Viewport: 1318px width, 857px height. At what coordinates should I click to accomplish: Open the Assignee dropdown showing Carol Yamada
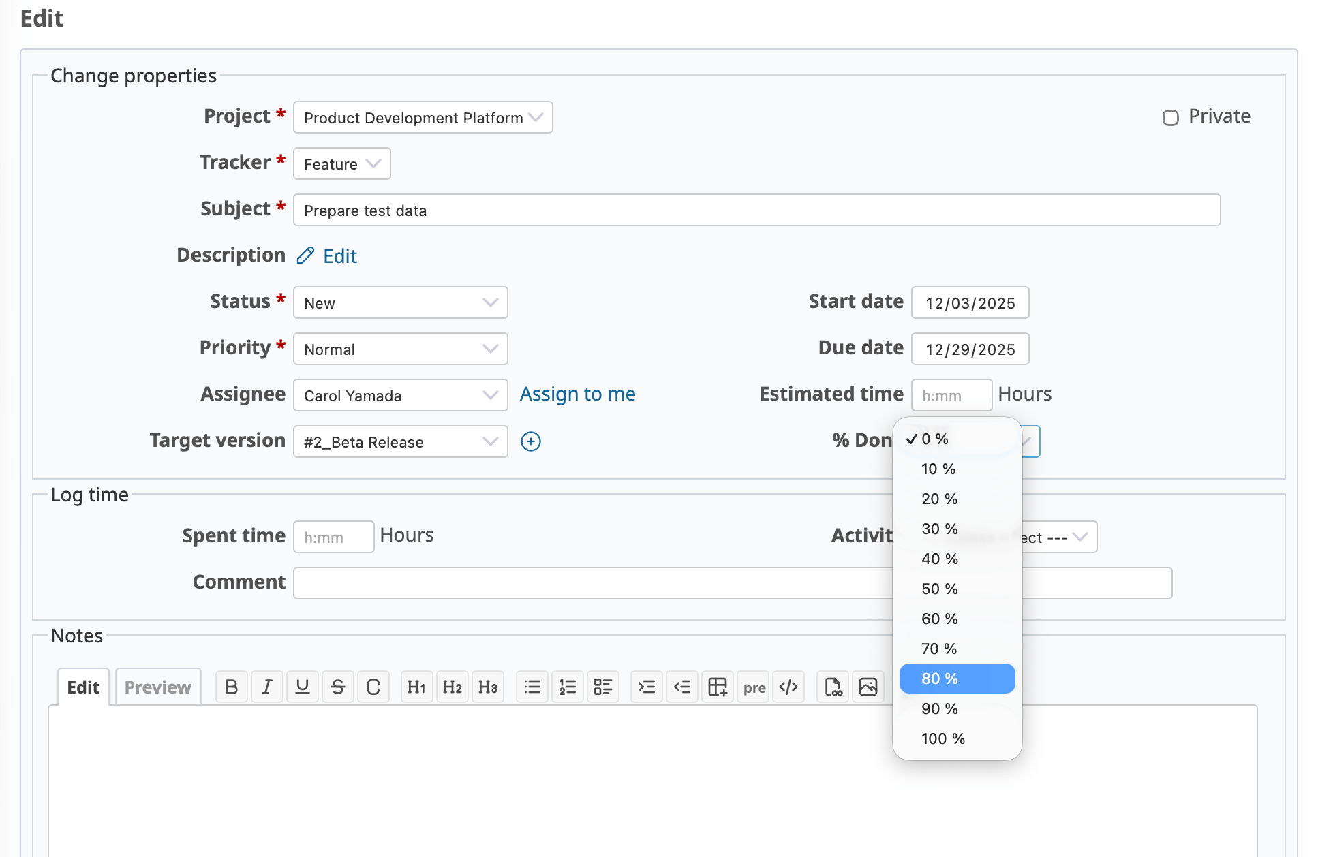(401, 396)
